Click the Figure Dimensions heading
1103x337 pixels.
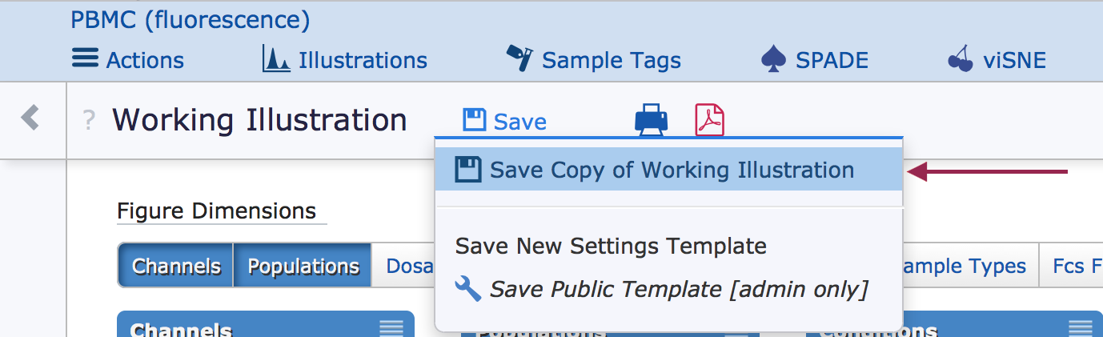pyautogui.click(x=216, y=211)
